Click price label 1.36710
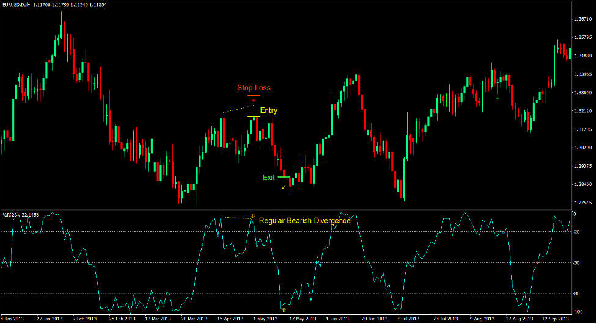The width and height of the screenshot is (597, 324). point(583,19)
